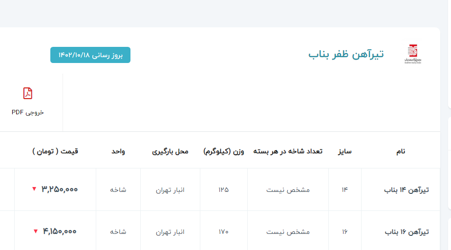This screenshot has height=250, width=451.
Task: Click the 3,250,000 price value
Action: pos(60,189)
